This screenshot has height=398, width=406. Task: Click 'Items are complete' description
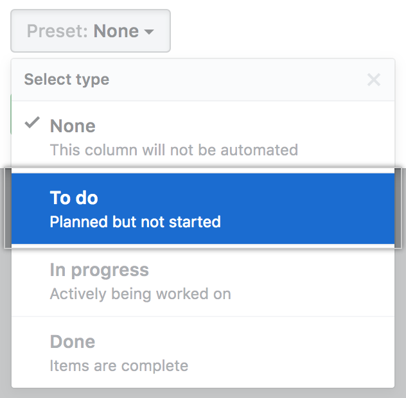119,366
